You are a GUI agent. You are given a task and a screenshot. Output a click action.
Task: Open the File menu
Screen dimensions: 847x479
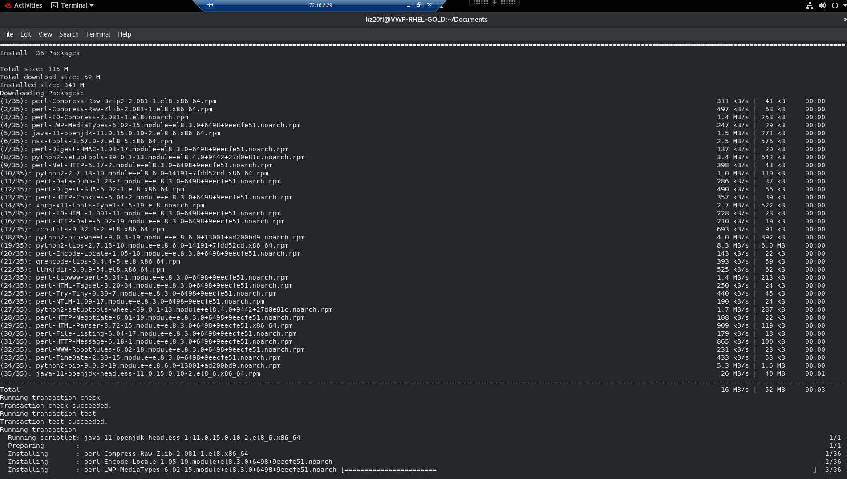(8, 34)
